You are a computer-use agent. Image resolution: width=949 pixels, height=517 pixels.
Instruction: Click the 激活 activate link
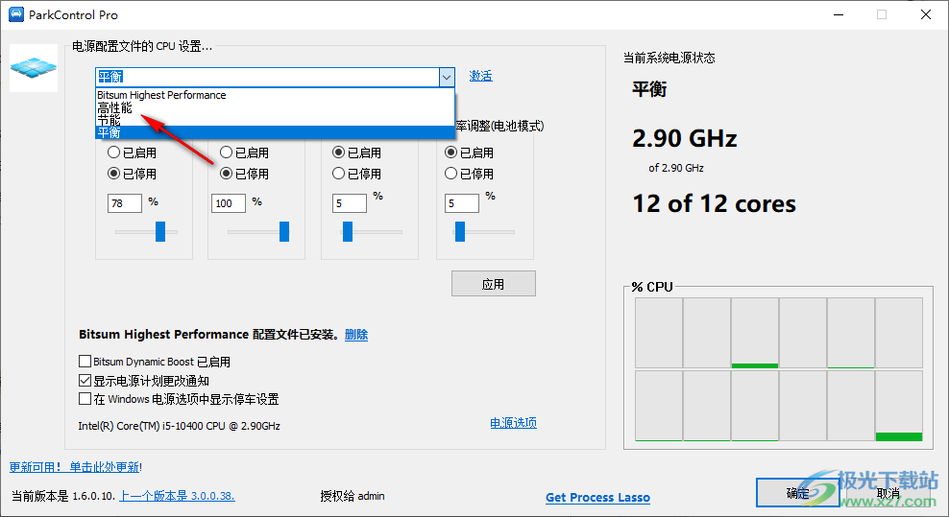coord(480,76)
